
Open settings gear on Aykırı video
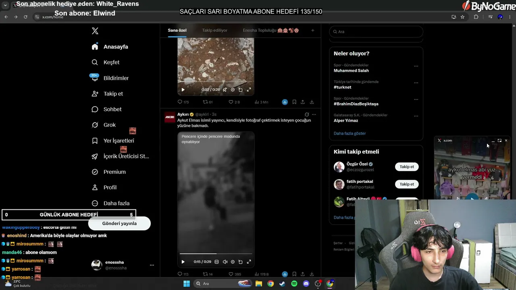pyautogui.click(x=233, y=262)
